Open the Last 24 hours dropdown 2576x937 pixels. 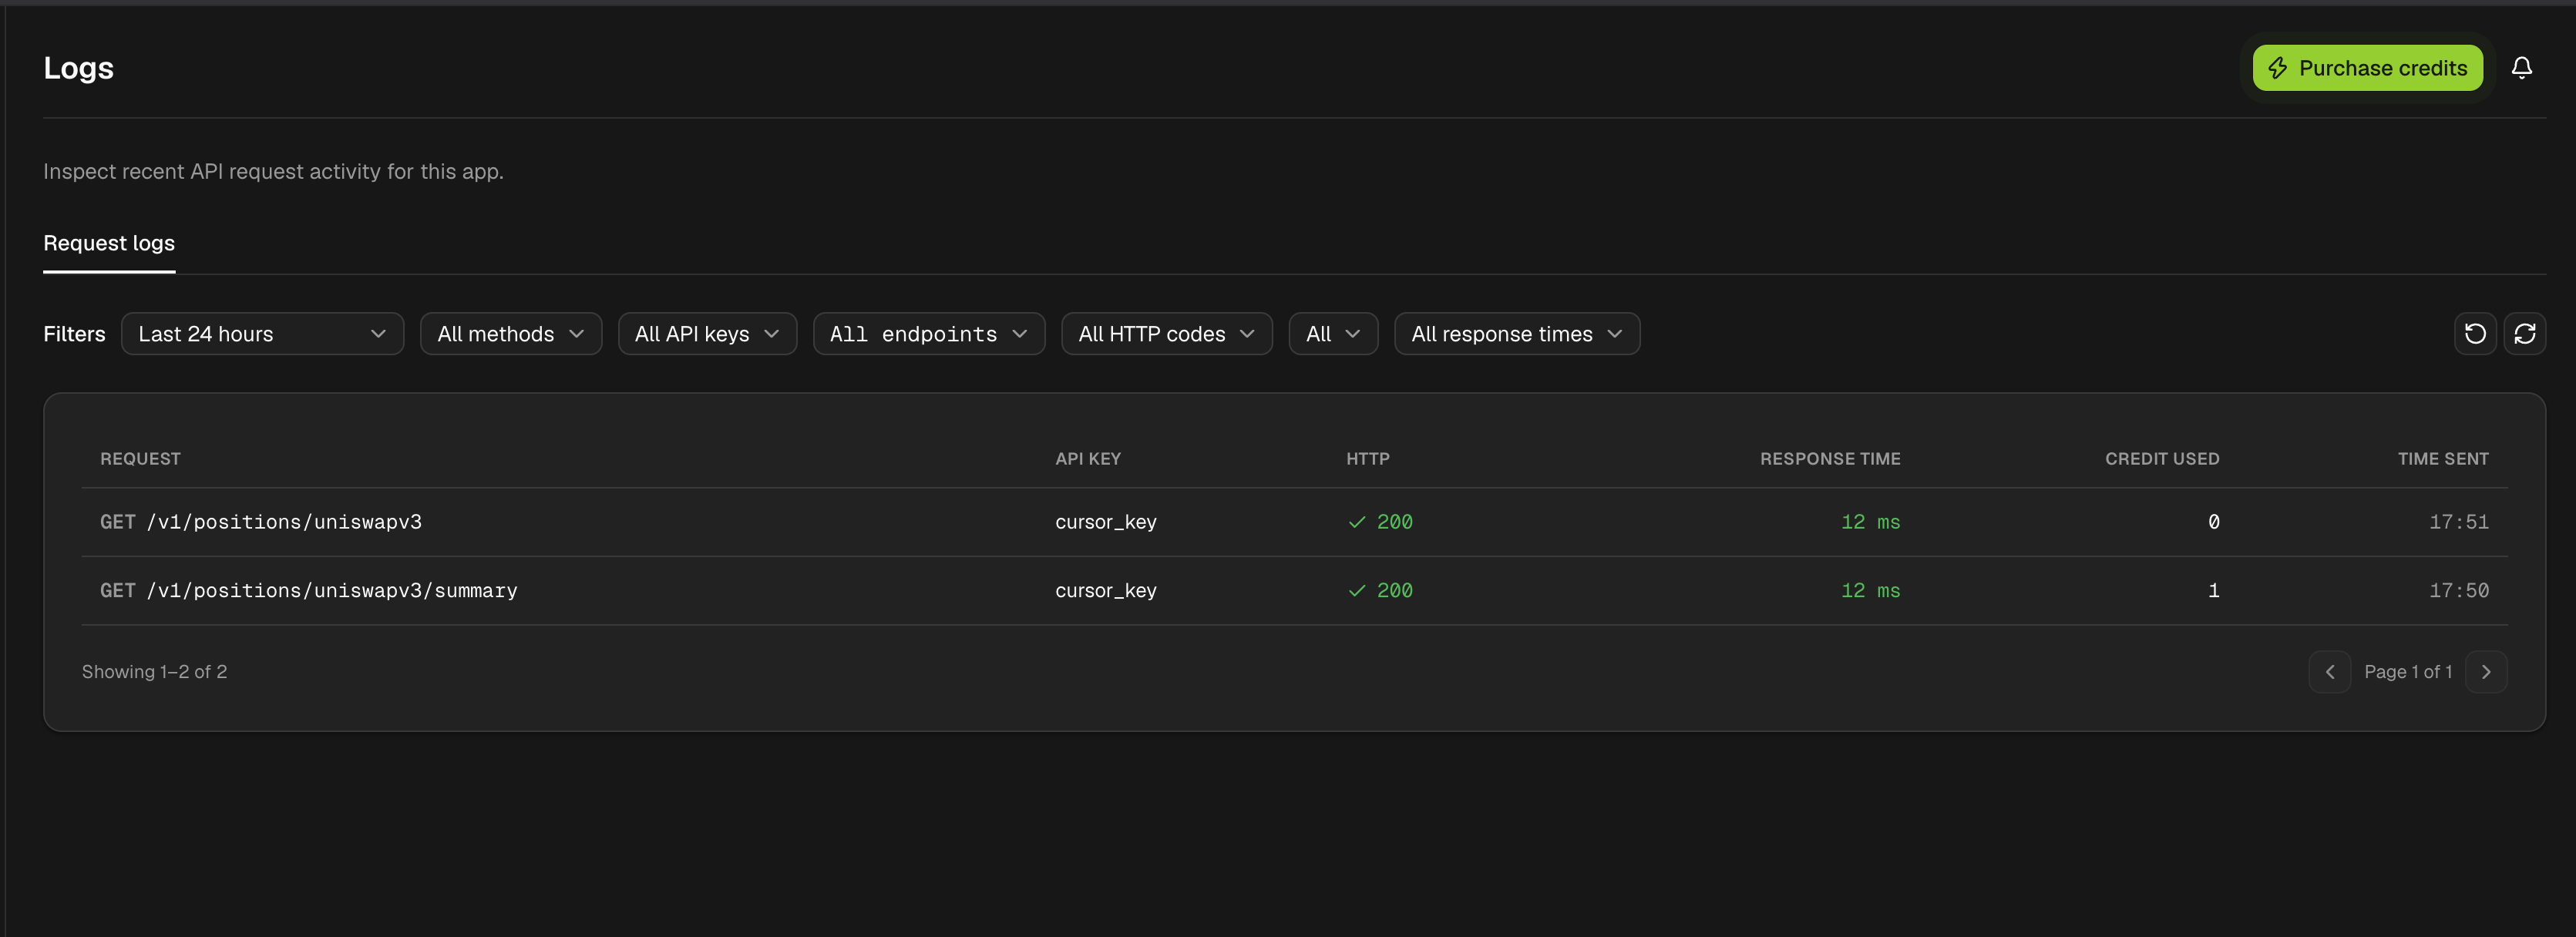[x=262, y=334]
